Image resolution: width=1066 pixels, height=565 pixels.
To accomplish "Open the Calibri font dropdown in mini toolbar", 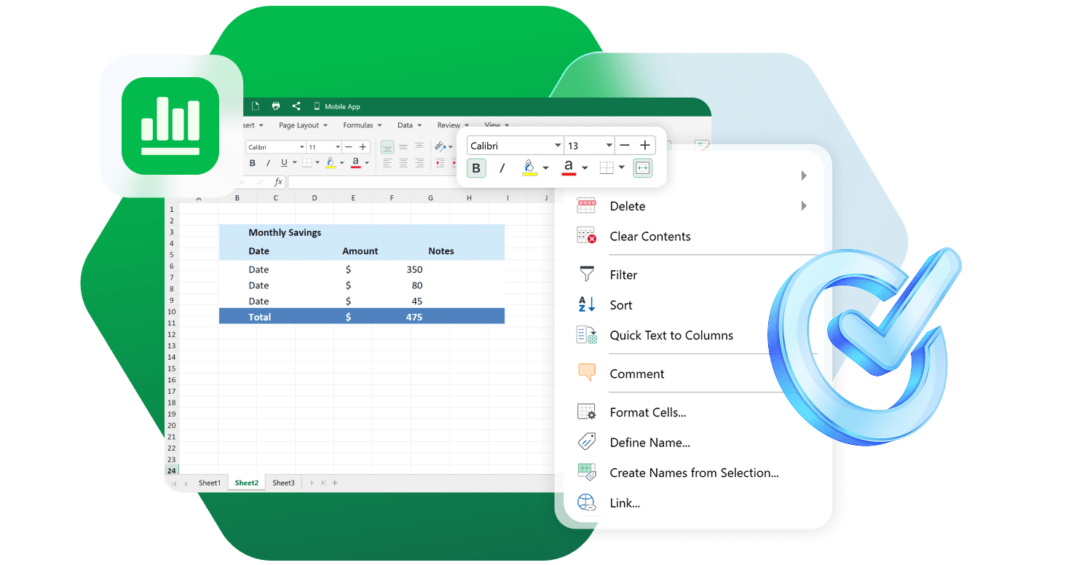I will (x=558, y=146).
